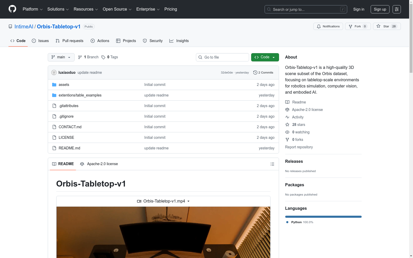Click the README.md file icon

point(54,148)
